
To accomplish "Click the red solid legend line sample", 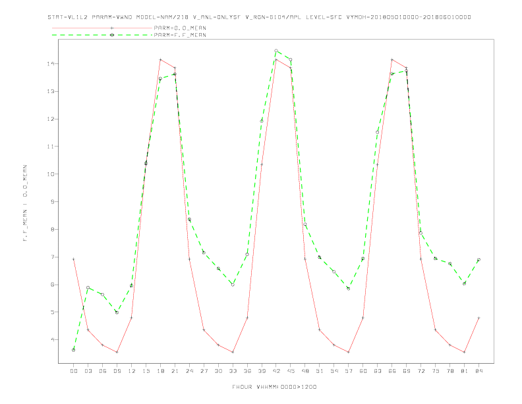I will click(x=102, y=28).
